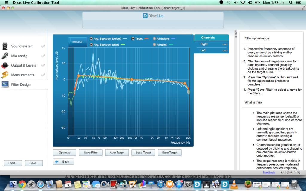
Task: Open the Trash in the dock
Action: click(294, 184)
